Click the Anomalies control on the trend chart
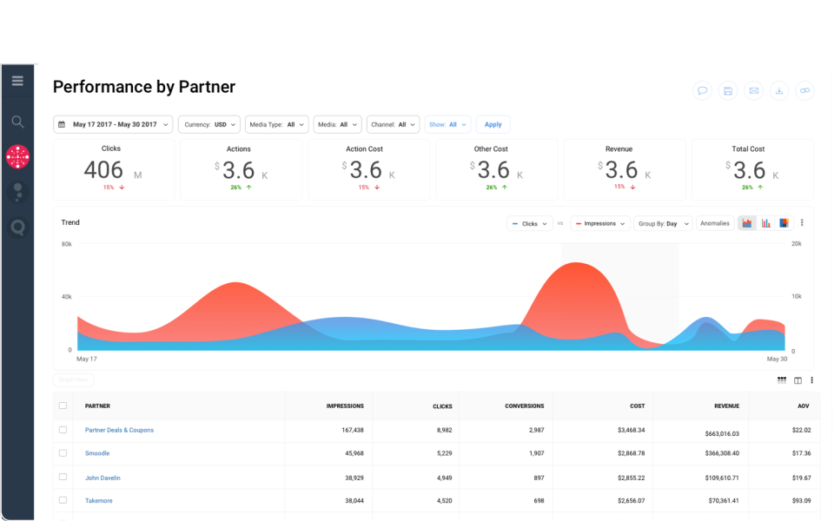Image resolution: width=834 pixels, height=521 pixels. point(714,223)
